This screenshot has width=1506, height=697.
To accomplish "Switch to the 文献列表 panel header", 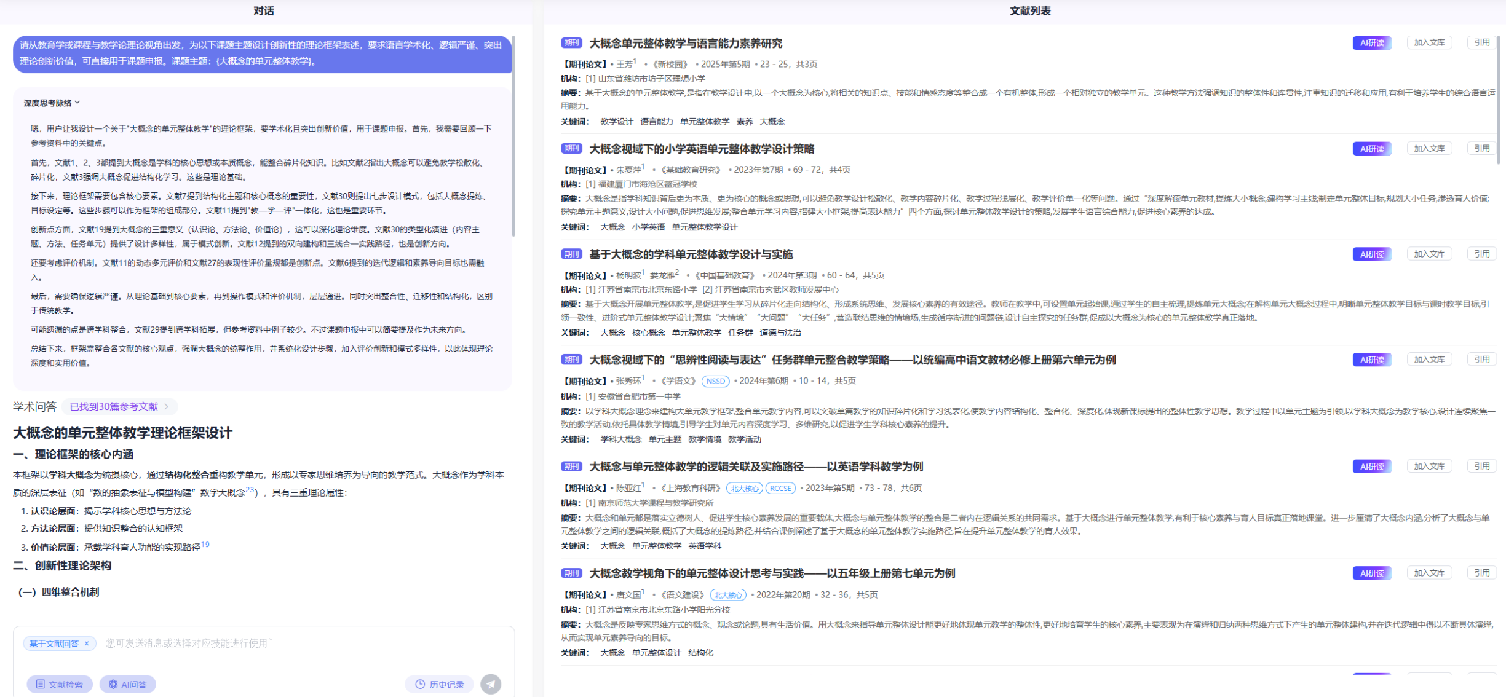I will point(1029,11).
